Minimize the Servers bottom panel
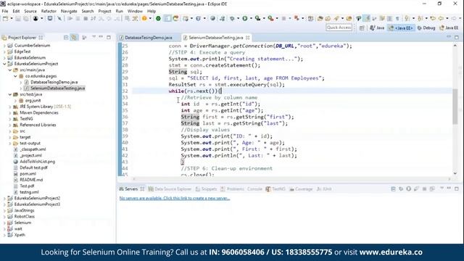Viewport: 464px width, 261px height. coord(449,188)
